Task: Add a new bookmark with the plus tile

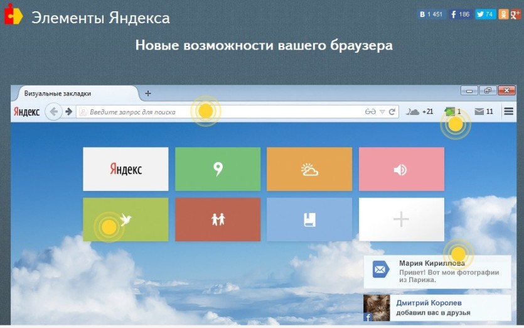Action: pos(402,219)
